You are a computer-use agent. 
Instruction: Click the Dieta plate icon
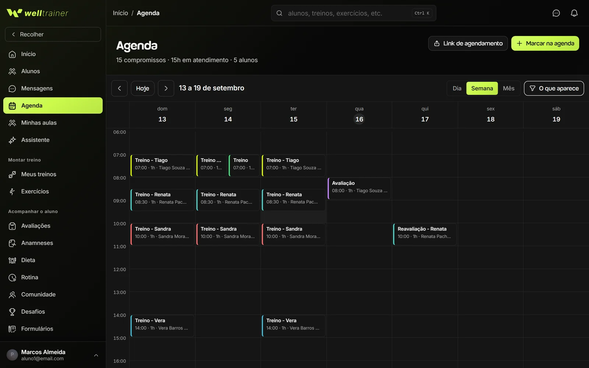coord(12,261)
